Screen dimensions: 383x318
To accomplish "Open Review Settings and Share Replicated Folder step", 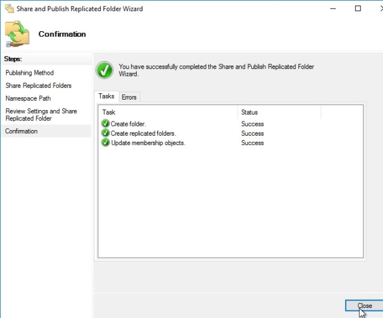I will tap(41, 115).
